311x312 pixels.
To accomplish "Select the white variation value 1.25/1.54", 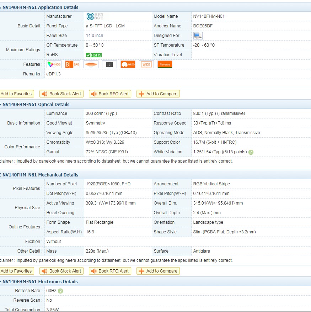I will [220, 152].
